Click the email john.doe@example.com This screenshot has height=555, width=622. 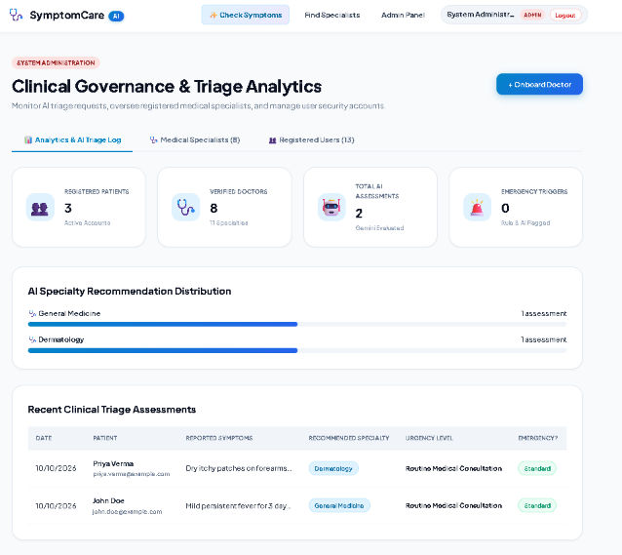click(x=127, y=512)
